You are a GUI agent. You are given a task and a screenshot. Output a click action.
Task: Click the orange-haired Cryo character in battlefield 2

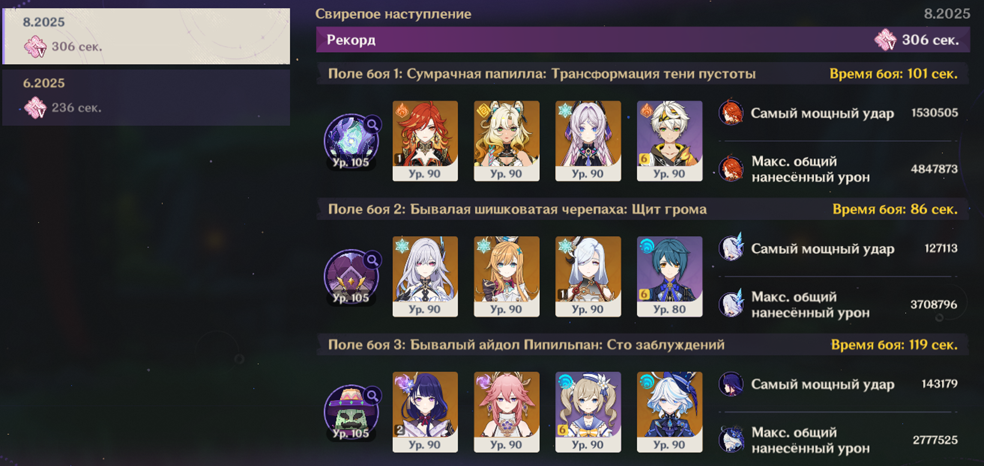(x=507, y=276)
